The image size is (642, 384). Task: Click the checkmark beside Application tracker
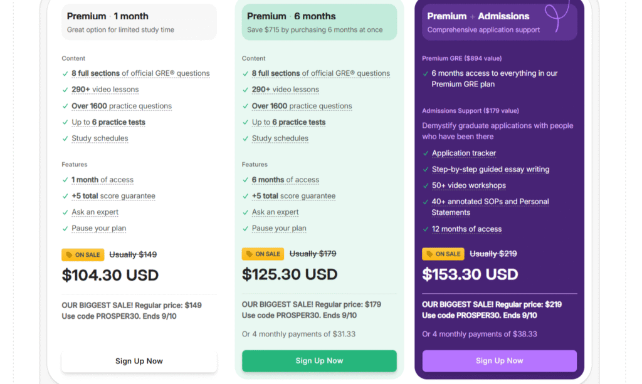(x=425, y=153)
